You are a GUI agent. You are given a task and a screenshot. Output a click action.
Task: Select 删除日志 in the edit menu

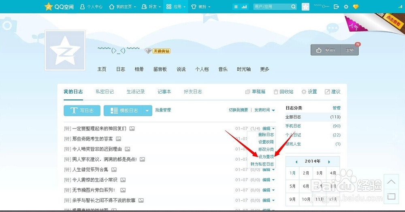coord(266,135)
